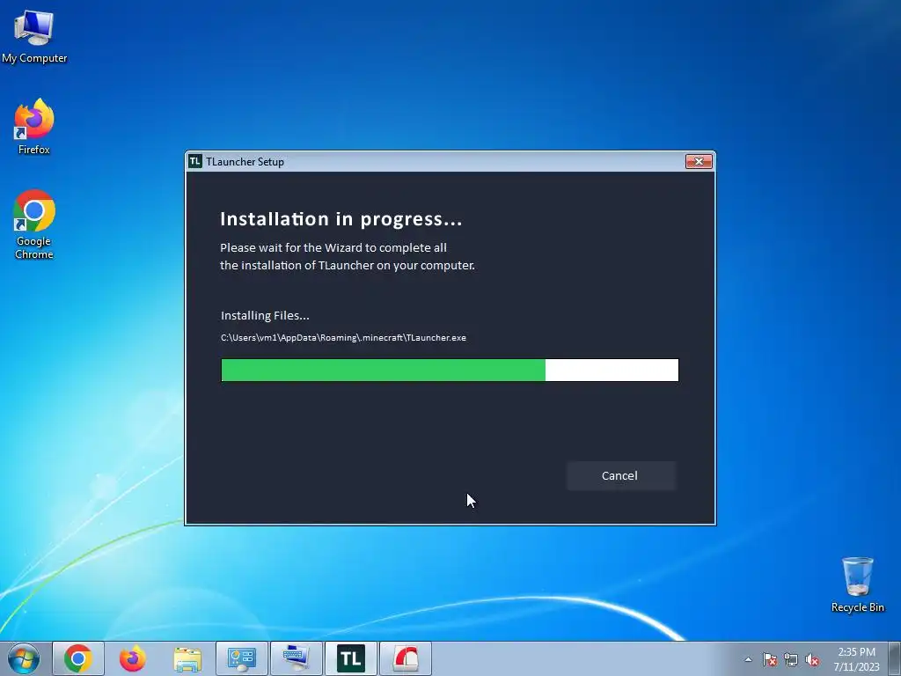This screenshot has height=676, width=901.
Task: Open Action Center flag in system tray
Action: click(770, 659)
